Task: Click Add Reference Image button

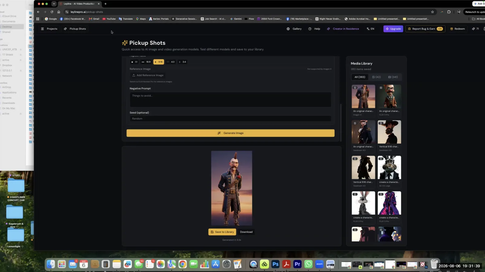Action: tap(148, 75)
